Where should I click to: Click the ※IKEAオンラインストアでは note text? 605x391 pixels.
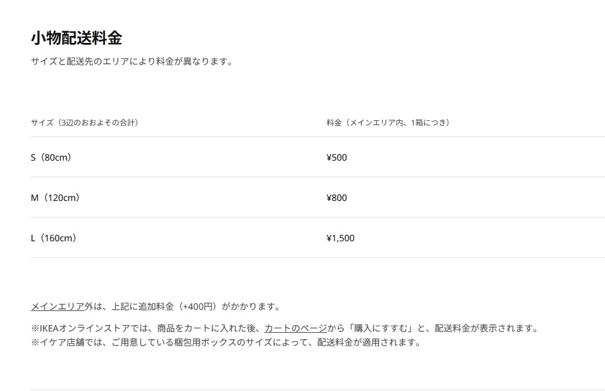click(96, 328)
